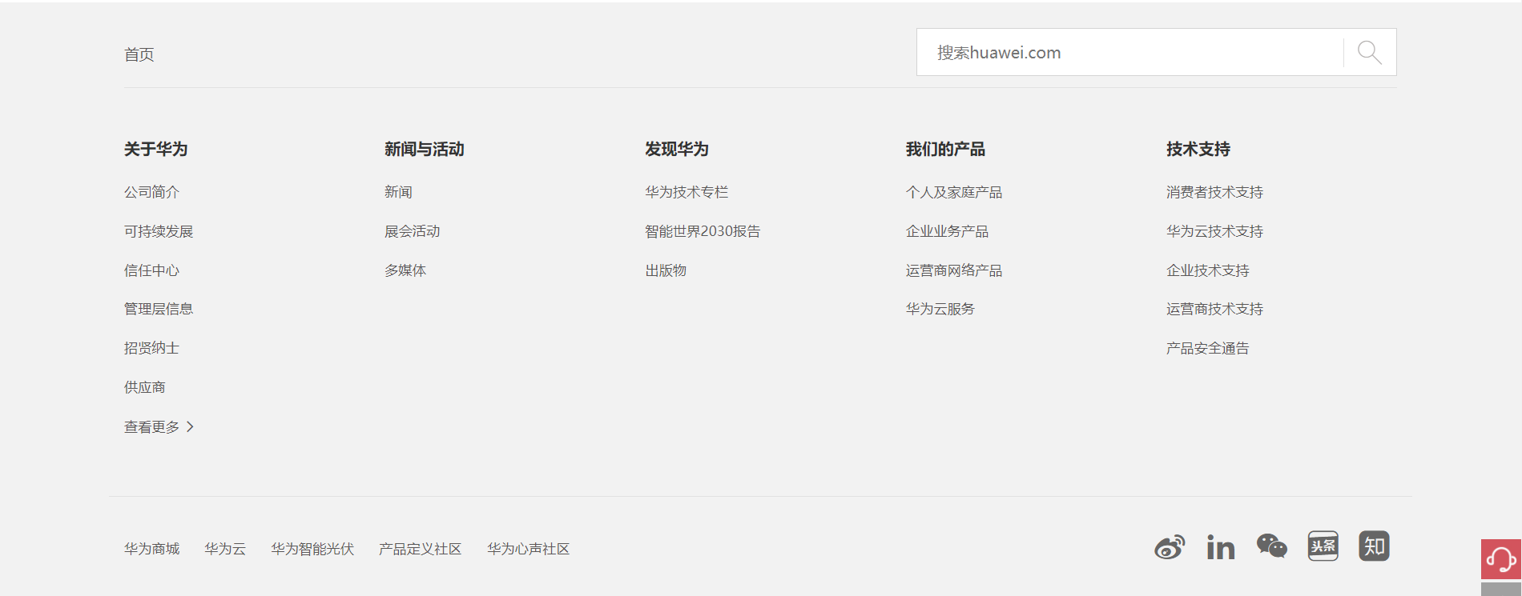Screen dimensions: 1522x596
Task: Open the red customer service headset icon
Action: [1501, 559]
